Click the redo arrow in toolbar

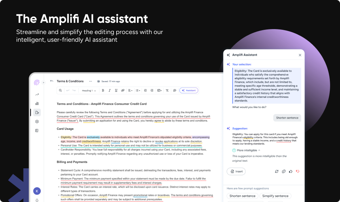point(74,90)
